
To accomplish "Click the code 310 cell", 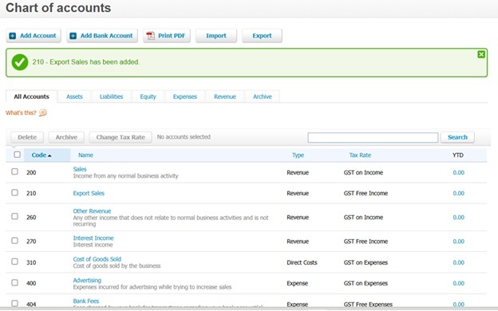I will click(x=31, y=262).
